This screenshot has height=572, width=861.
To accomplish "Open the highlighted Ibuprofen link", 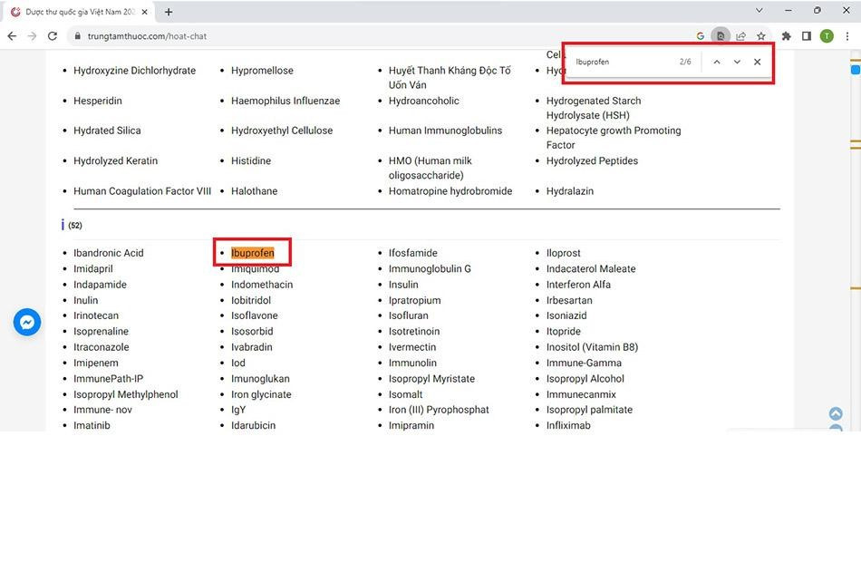I will point(252,253).
